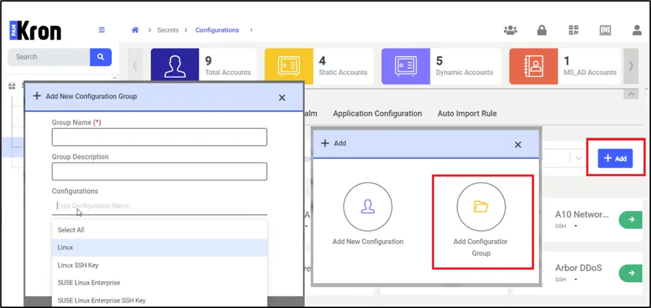Click the MS_AD Accounts label
The width and height of the screenshot is (651, 308).
coord(590,72)
